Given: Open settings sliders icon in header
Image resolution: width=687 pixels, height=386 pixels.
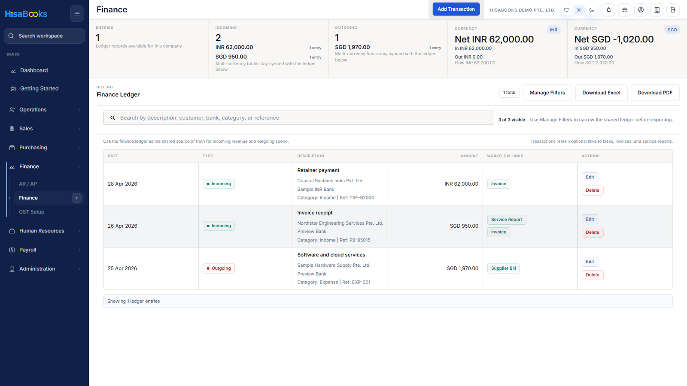Looking at the screenshot, I should click(x=625, y=10).
